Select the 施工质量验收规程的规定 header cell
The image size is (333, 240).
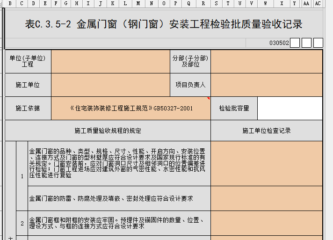[x=108, y=131]
